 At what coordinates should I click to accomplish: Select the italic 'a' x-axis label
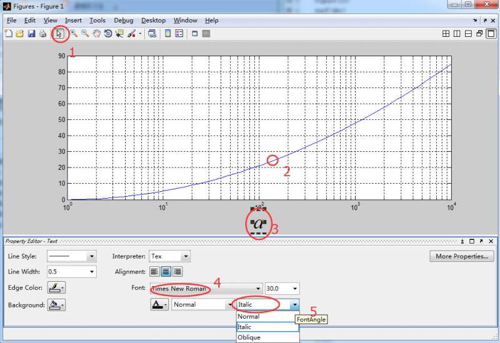259,224
